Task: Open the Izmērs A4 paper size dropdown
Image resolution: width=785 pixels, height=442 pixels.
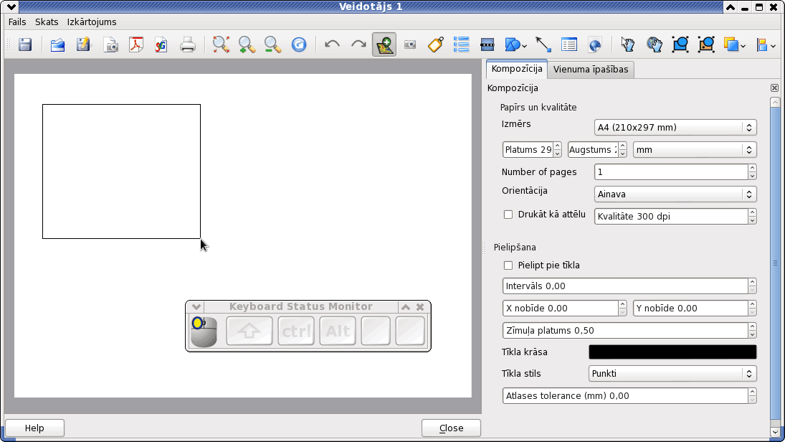Action: 675,127
